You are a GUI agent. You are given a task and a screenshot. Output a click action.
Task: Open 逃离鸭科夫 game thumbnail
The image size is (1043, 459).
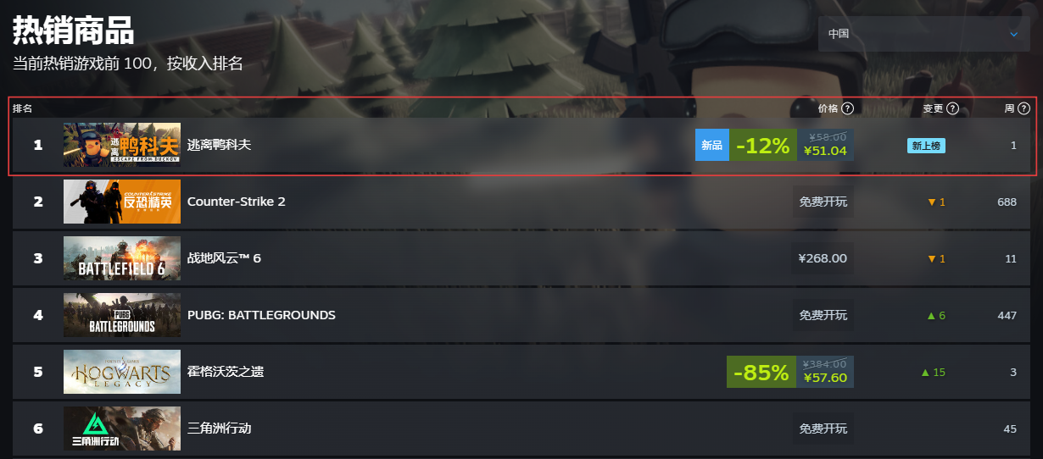122,145
